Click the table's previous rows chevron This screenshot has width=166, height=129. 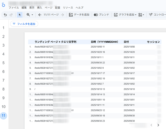[151, 125]
